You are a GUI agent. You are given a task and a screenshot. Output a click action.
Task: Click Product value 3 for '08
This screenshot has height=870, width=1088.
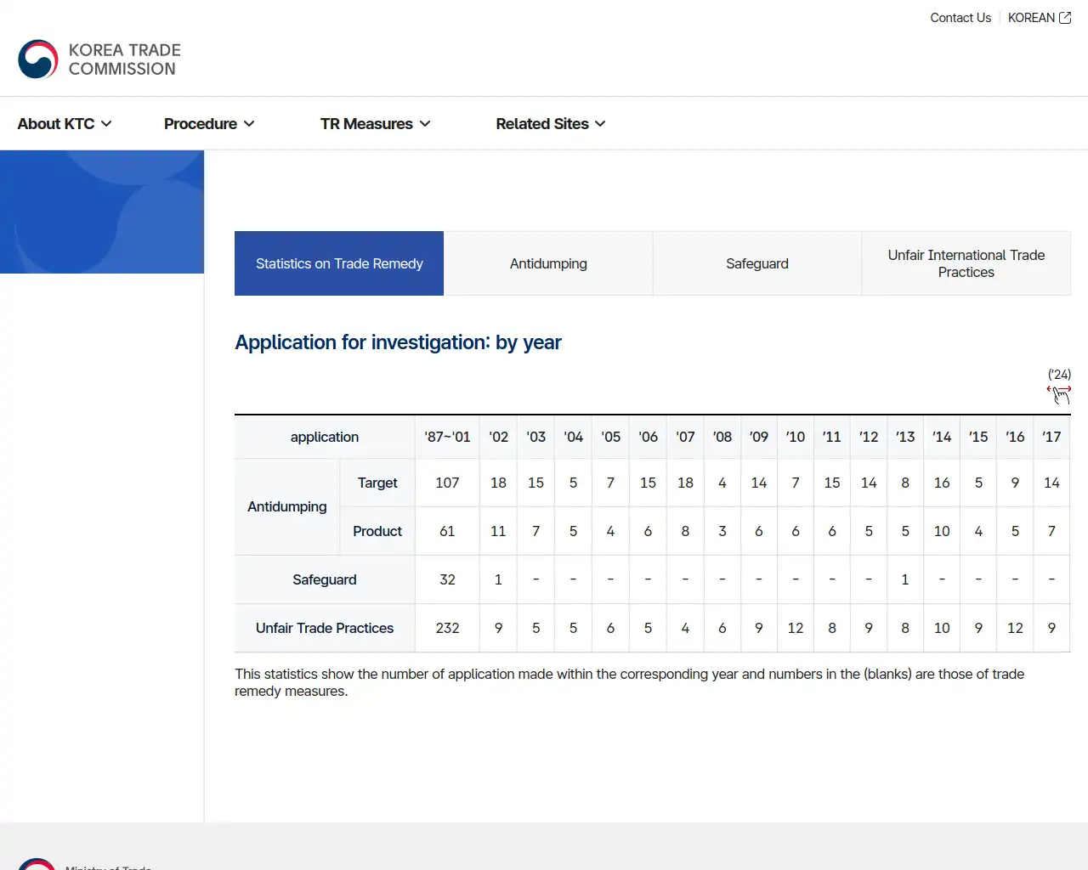(x=722, y=531)
